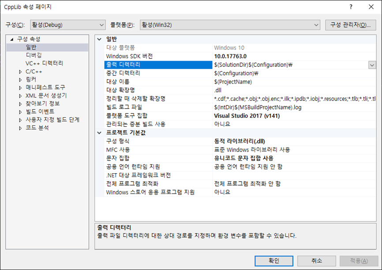This screenshot has width=382, height=270.
Task: Click the help question mark icon
Action: [352, 7]
